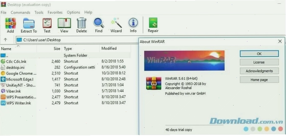
Task: Go up one folder with arrow
Action: coord(6,40)
